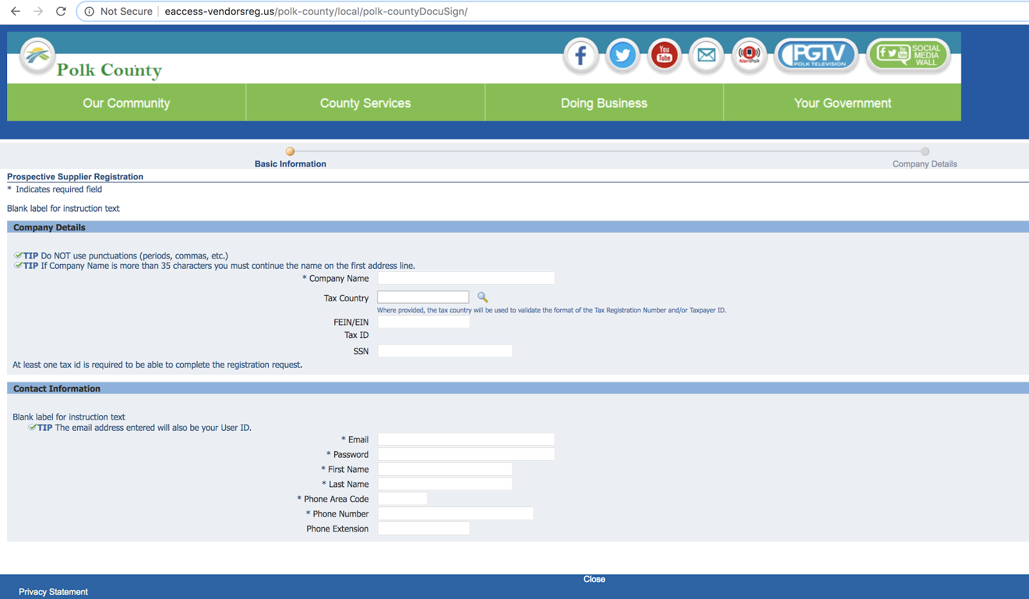This screenshot has width=1029, height=599.
Task: Open the Facebook social icon
Action: tap(581, 55)
